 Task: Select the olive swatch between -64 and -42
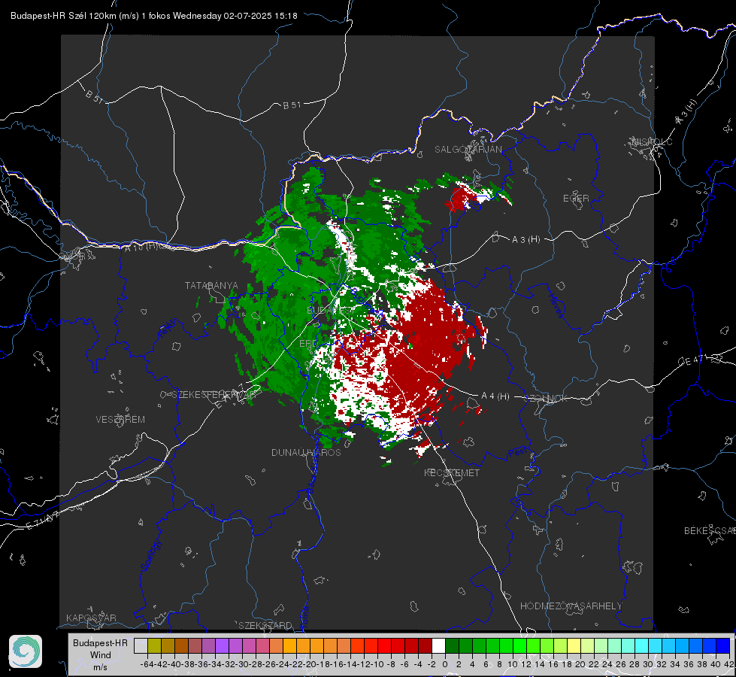point(154,645)
